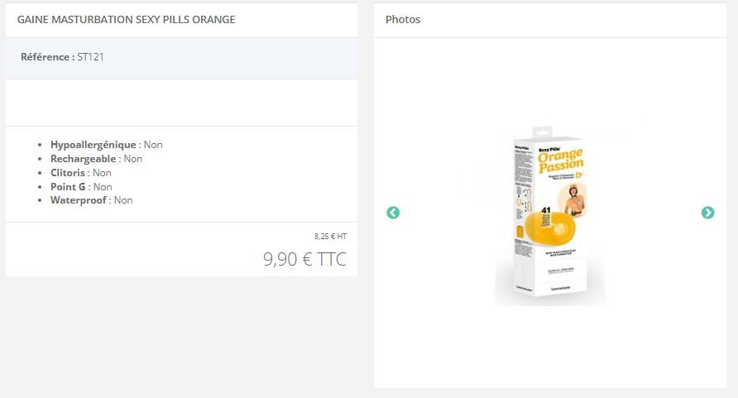Click the empty description area below reference

(181, 103)
